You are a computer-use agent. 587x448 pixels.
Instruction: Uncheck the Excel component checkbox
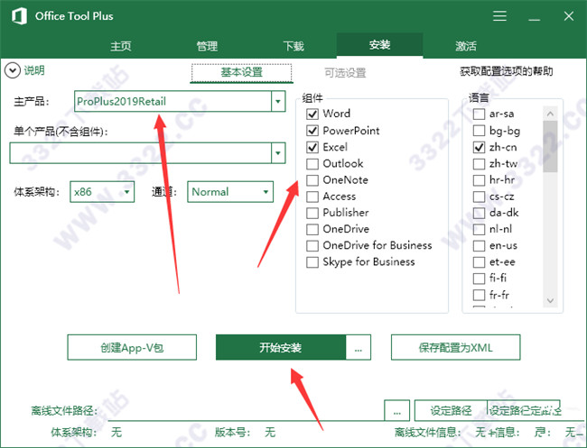coord(312,147)
